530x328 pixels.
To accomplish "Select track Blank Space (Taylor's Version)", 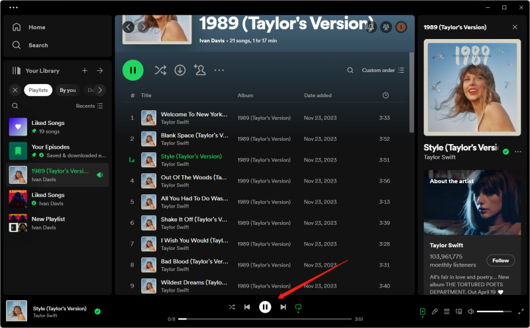I will [264, 139].
